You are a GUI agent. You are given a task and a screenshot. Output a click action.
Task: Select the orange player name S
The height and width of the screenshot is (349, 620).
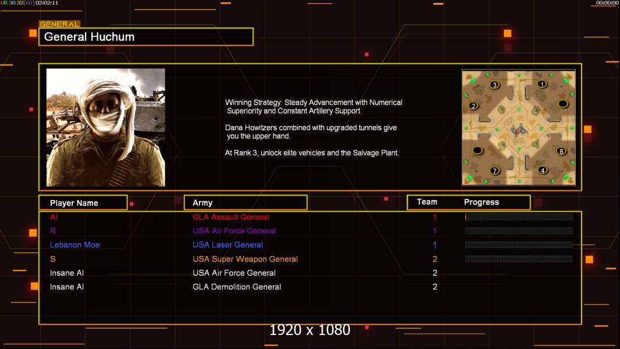pos(52,259)
